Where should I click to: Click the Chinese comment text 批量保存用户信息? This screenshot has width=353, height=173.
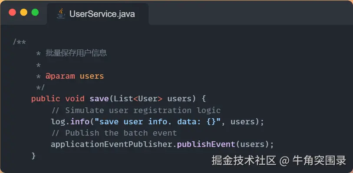[x=76, y=53]
